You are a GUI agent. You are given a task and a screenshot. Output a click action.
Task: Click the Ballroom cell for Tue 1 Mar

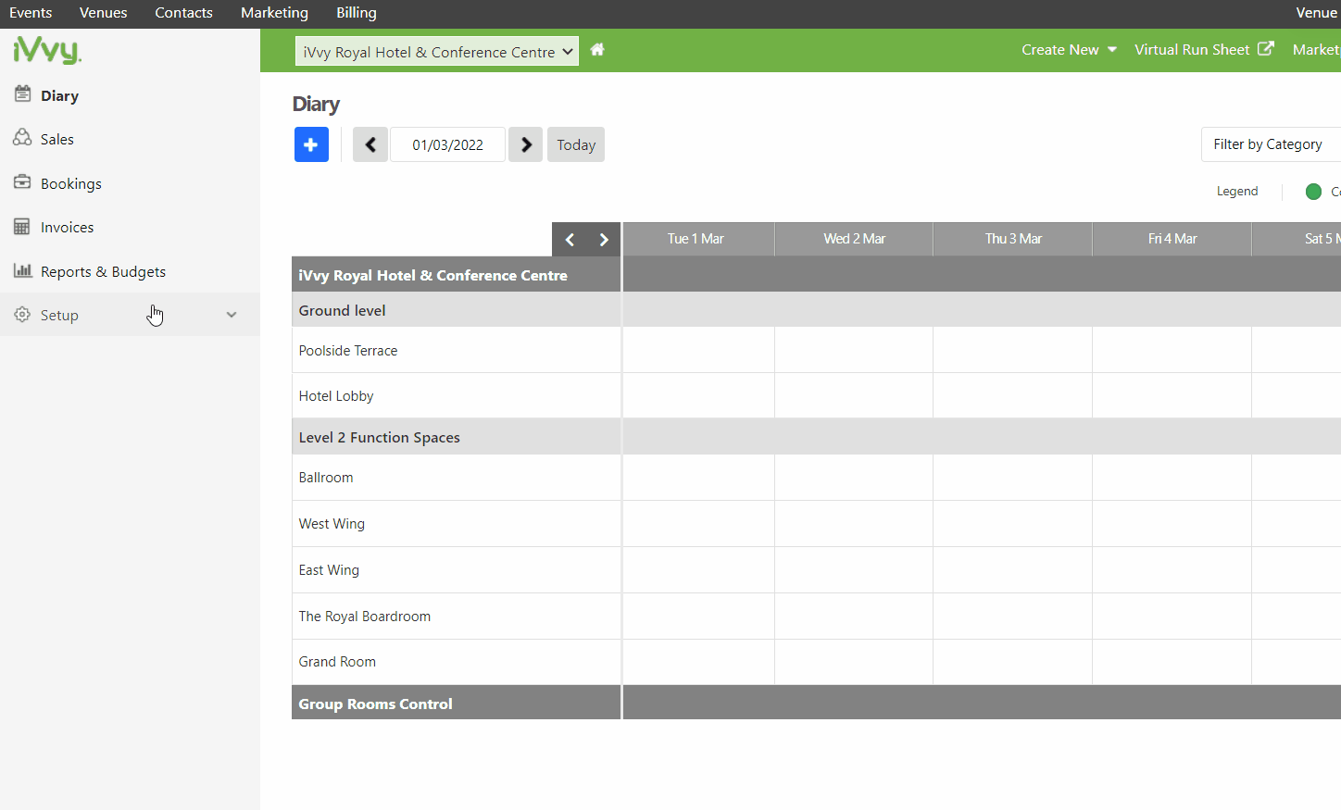(x=698, y=478)
